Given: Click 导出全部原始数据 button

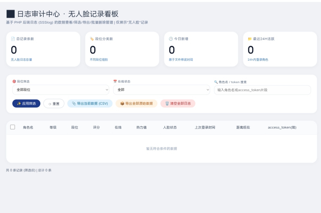Looking at the screenshot, I should pyautogui.click(x=136, y=104).
